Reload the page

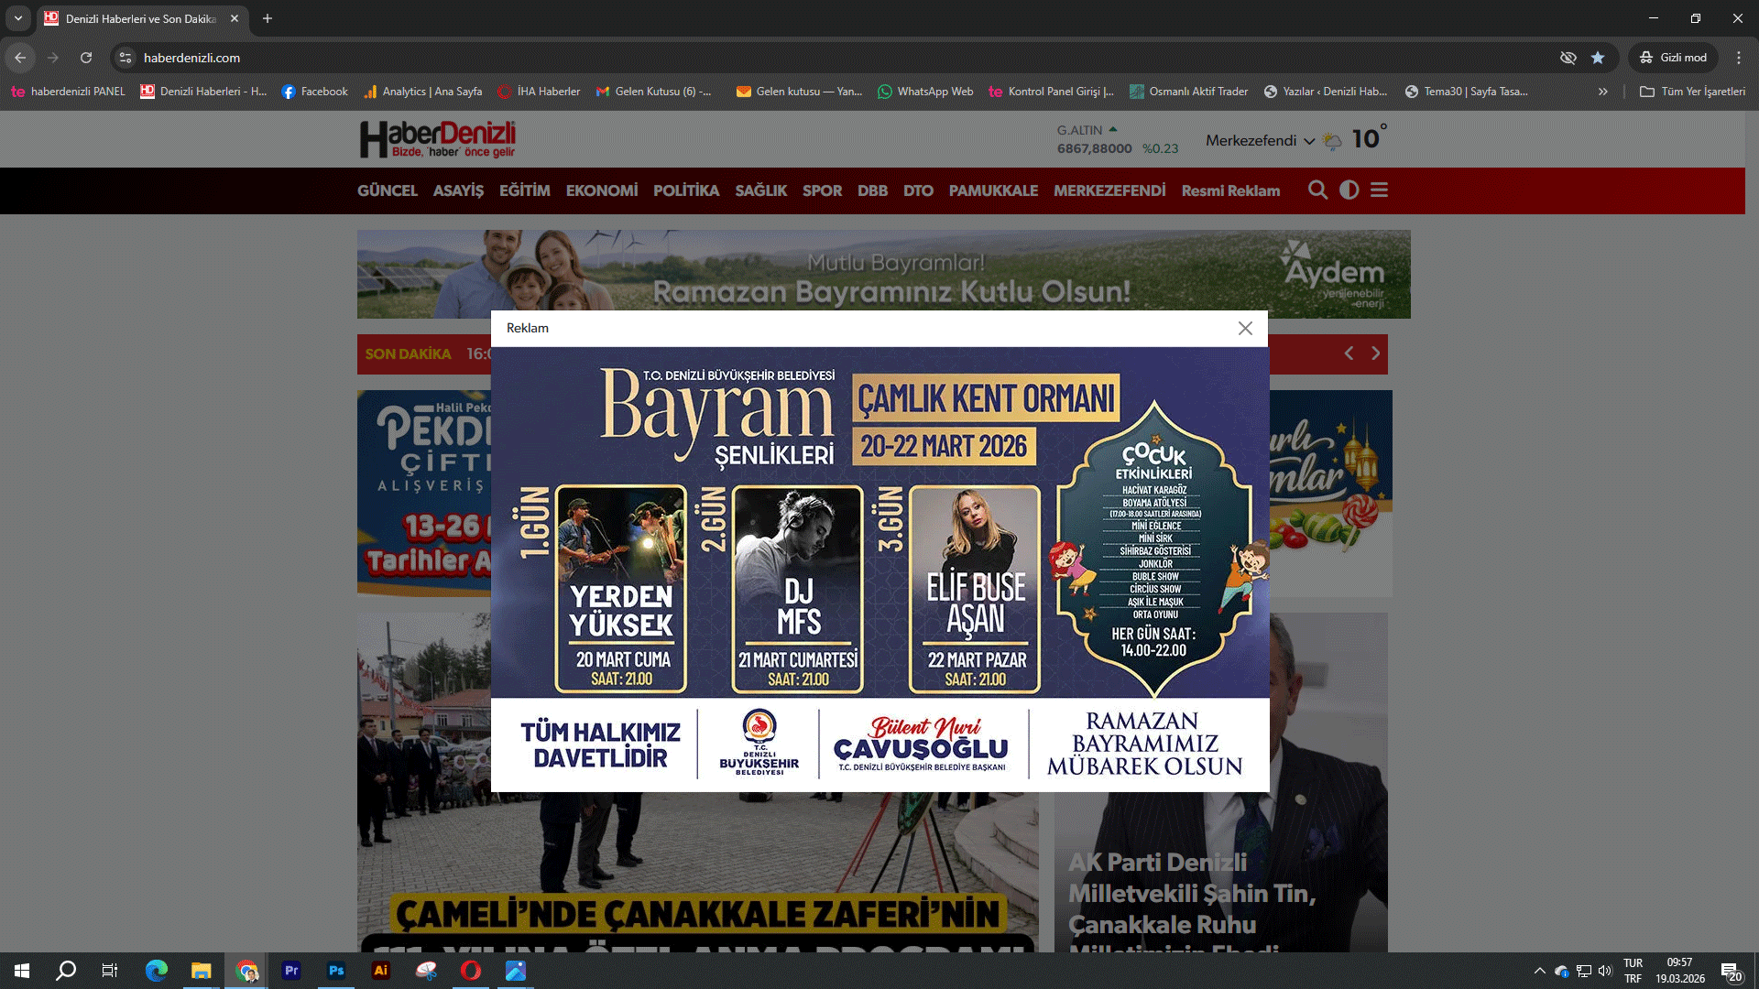point(86,58)
